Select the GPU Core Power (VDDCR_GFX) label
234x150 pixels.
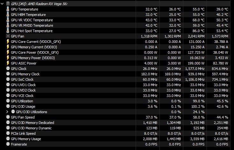(34, 52)
